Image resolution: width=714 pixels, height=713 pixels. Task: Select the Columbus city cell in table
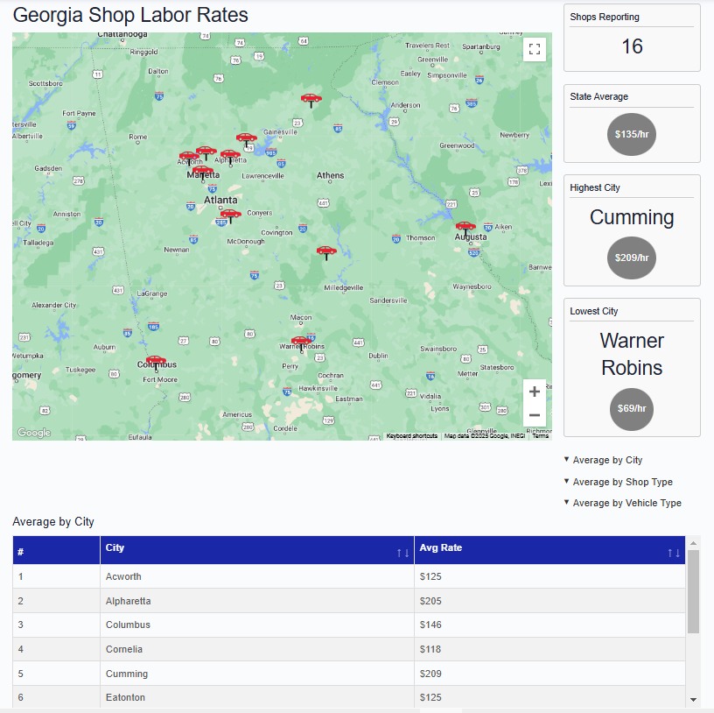coord(257,625)
